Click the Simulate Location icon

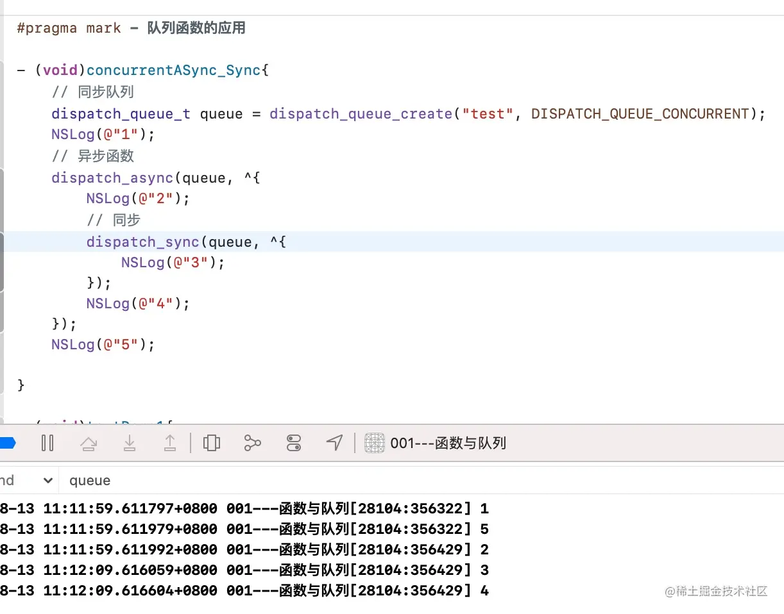click(x=334, y=442)
